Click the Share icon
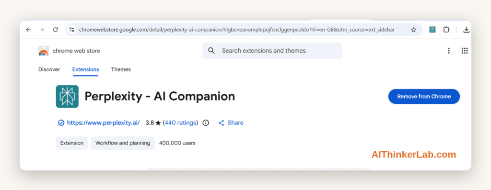This screenshot has width=491, height=190. tap(222, 123)
